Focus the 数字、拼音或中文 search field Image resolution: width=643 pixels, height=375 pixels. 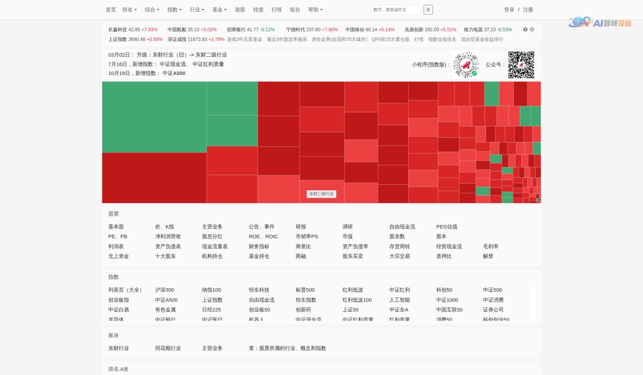(396, 10)
